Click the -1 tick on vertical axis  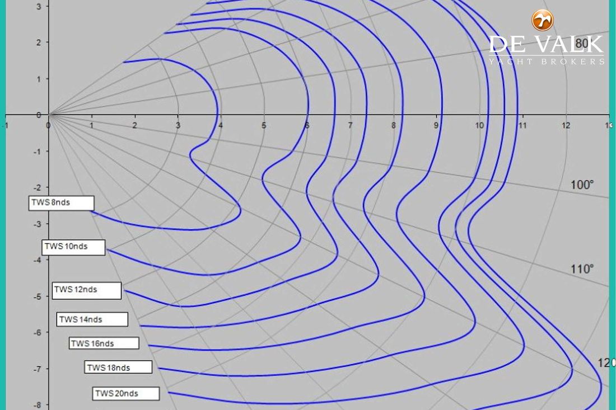point(37,152)
